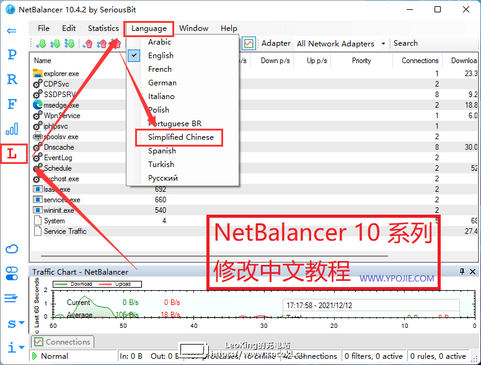Screen dimensions: 481x365
Task: Click the third green download arrow icon
Action: pos(69,44)
